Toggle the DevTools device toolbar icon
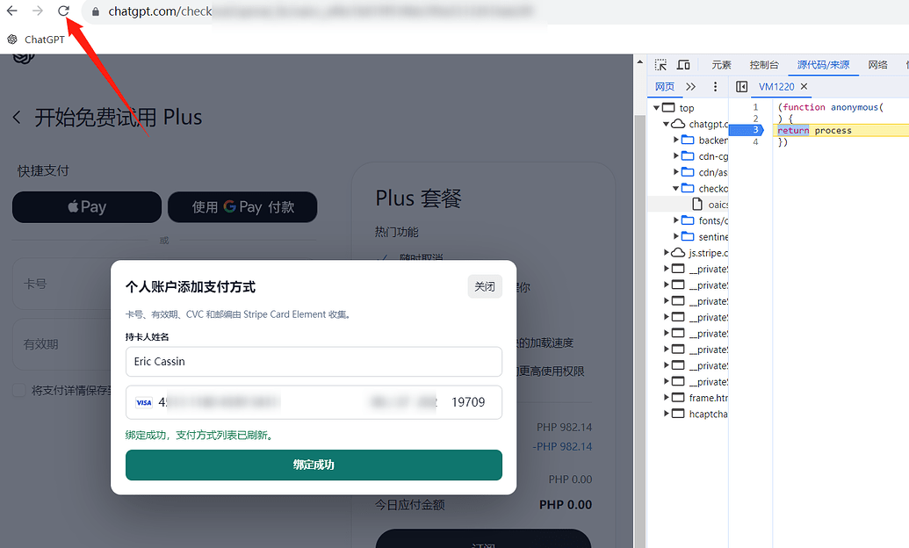Viewport: 909px width, 548px height. pyautogui.click(x=683, y=65)
